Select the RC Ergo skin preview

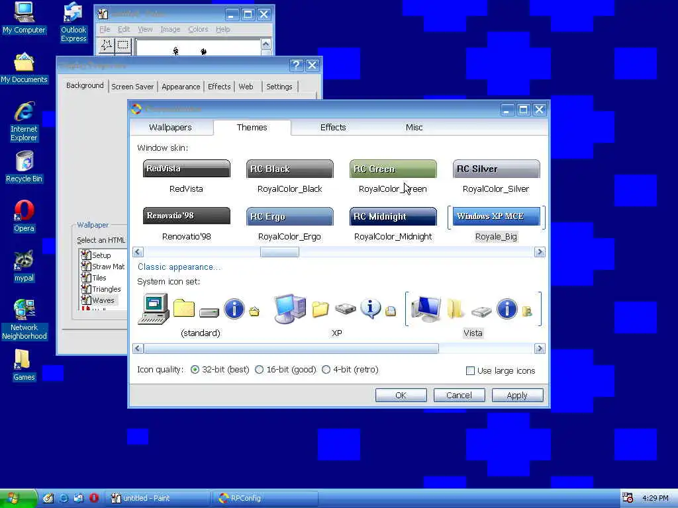290,216
